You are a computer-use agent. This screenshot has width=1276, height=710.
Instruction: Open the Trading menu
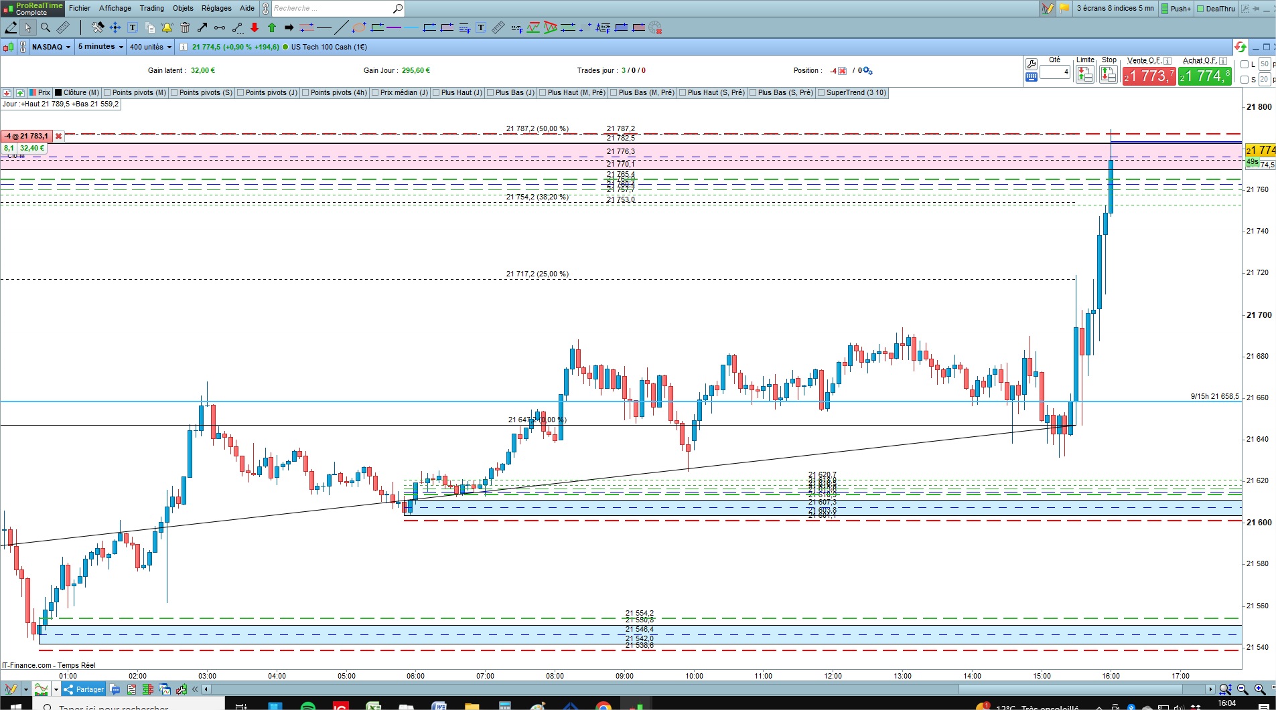click(152, 8)
